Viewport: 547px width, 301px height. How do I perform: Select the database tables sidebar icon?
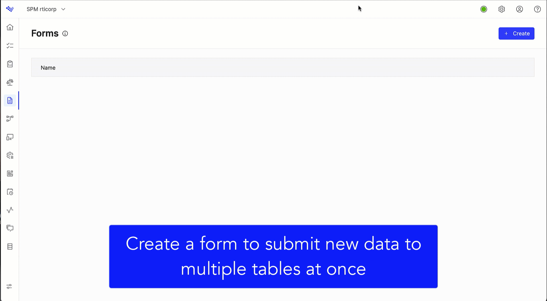10,246
